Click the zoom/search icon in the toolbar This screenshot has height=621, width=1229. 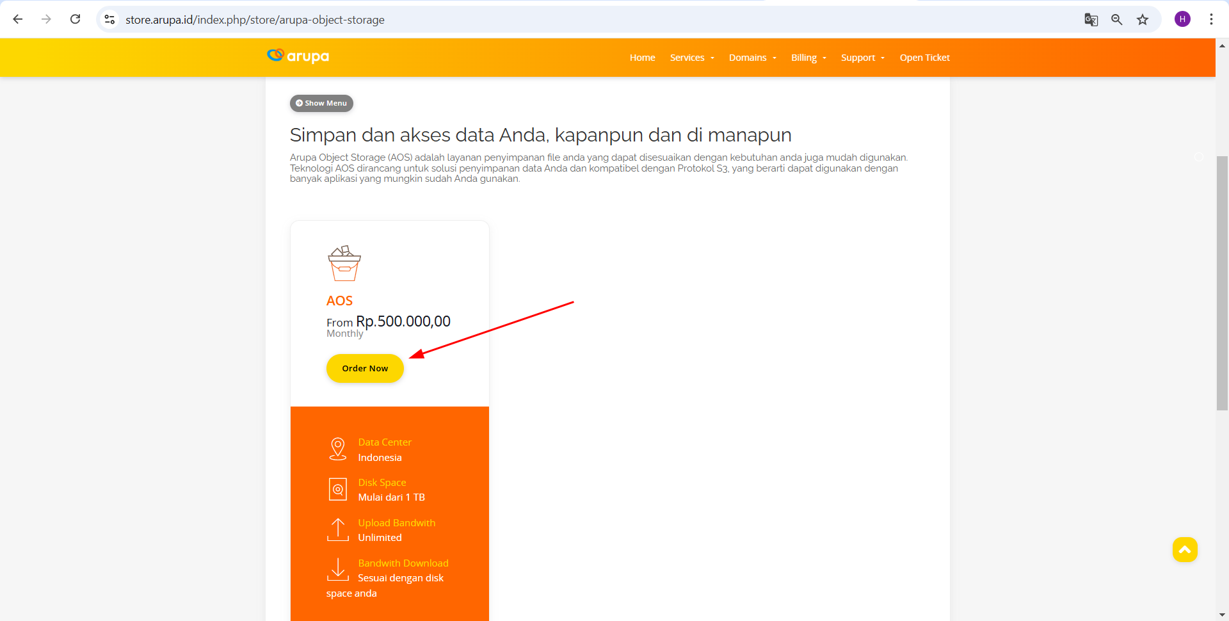coord(1116,19)
